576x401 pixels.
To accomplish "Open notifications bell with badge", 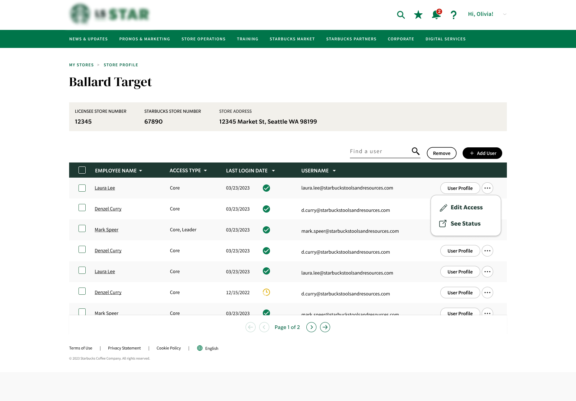I will [436, 14].
